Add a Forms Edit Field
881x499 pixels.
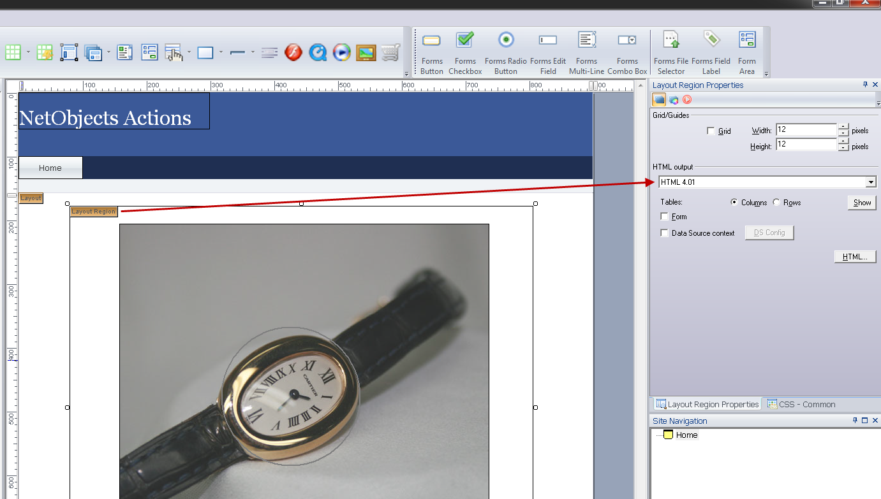pos(548,54)
